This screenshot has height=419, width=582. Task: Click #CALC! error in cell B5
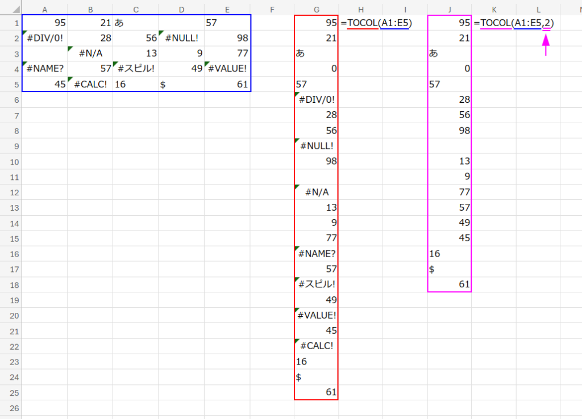(x=90, y=85)
